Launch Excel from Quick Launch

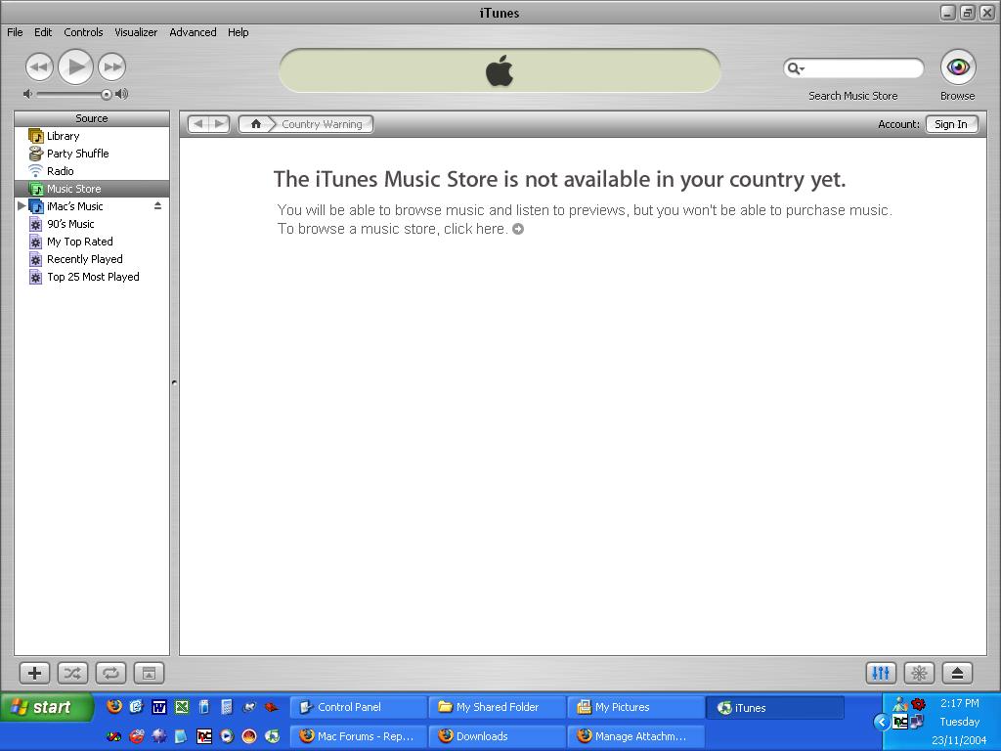(182, 707)
